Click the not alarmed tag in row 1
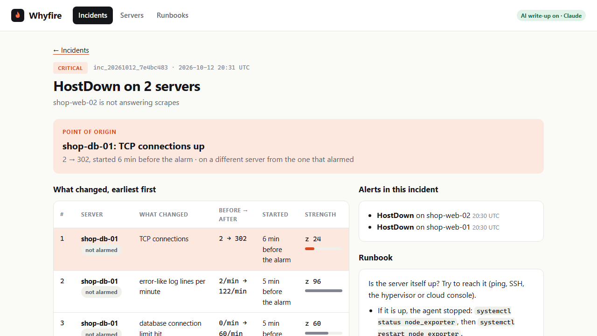The height and width of the screenshot is (336, 597). click(101, 250)
